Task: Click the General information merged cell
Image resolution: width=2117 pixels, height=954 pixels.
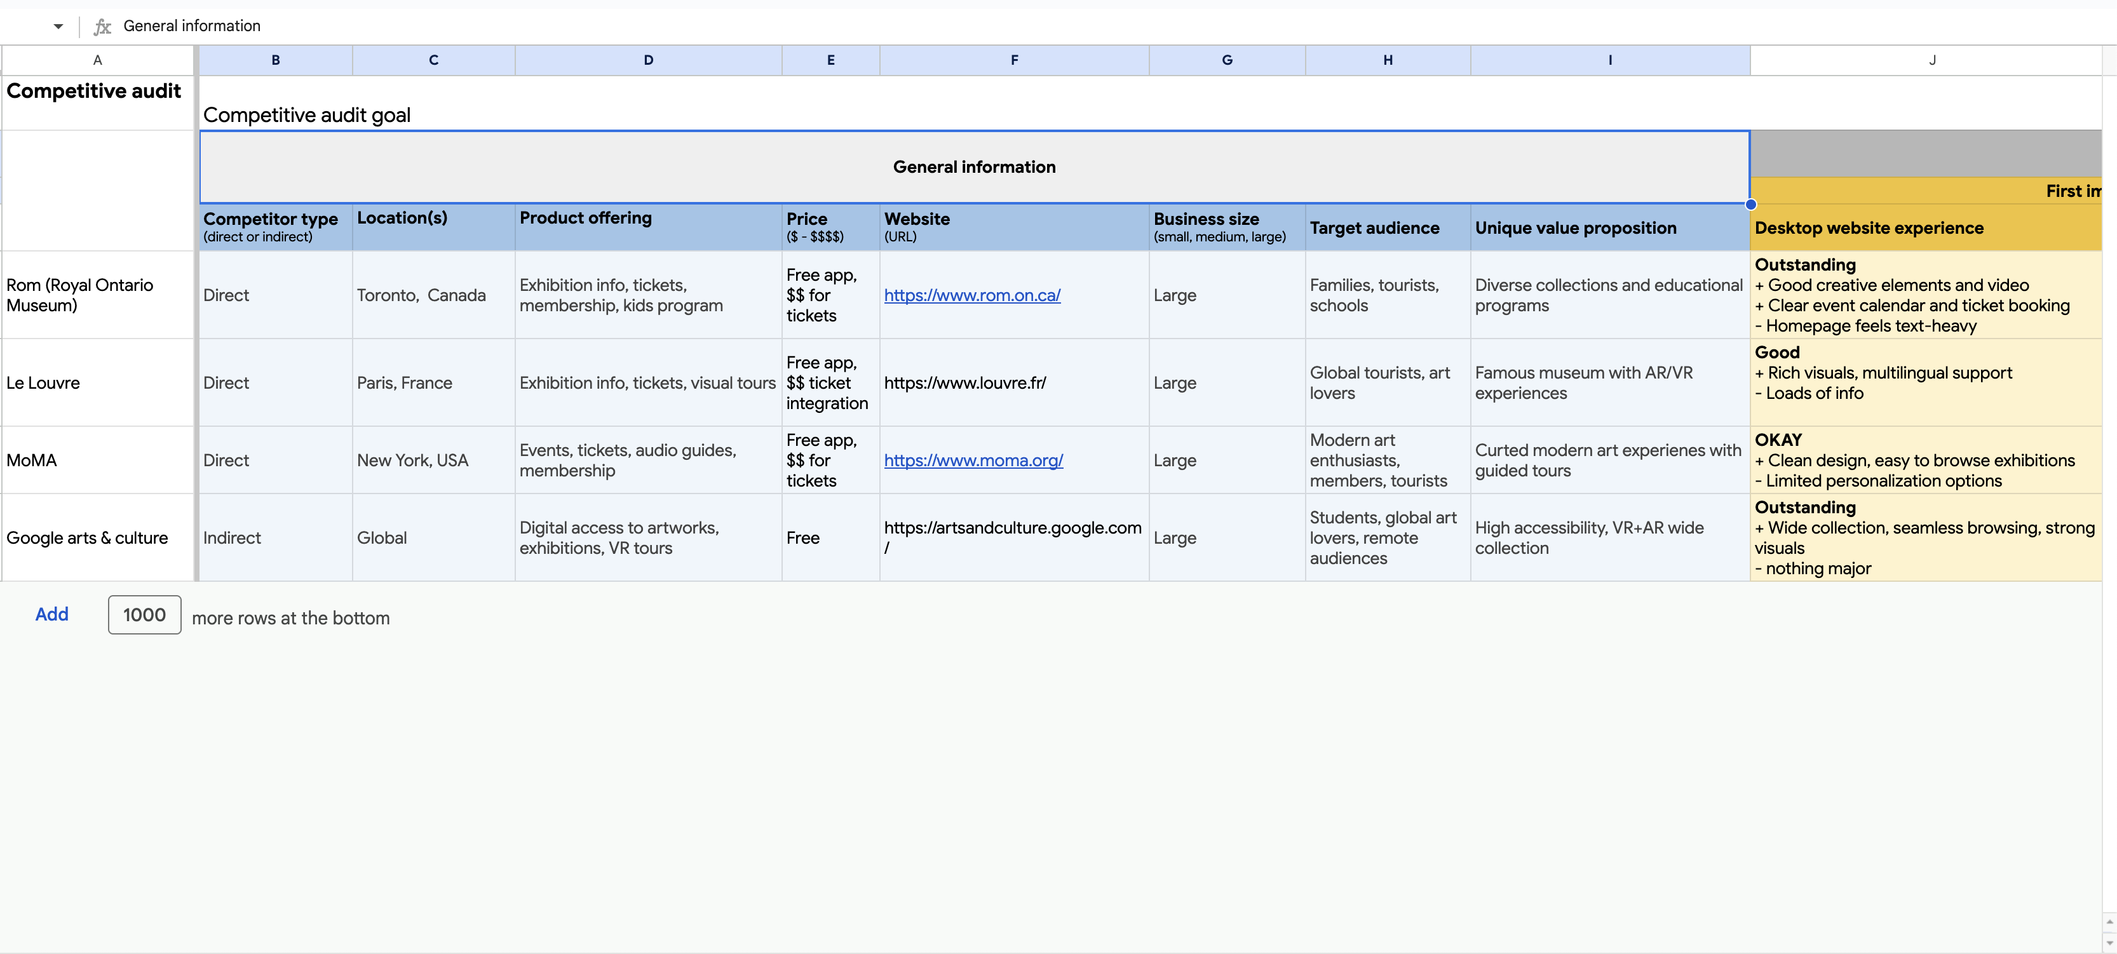Action: (x=974, y=167)
